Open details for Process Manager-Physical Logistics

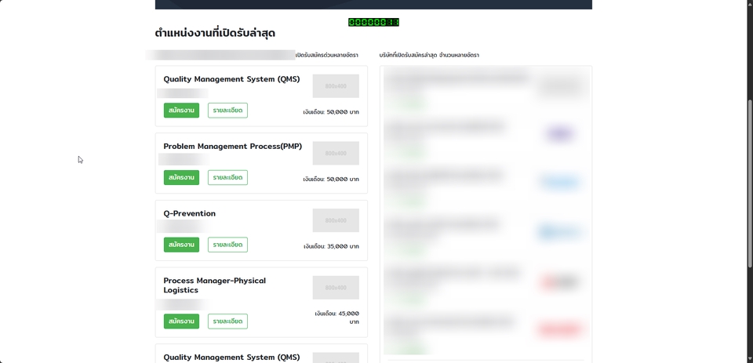pos(227,321)
